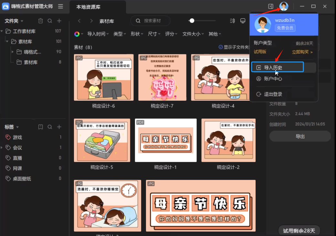The width and height of the screenshot is (336, 236).
Task: Open the hamburger menu beside the app title
Action: (x=60, y=6)
